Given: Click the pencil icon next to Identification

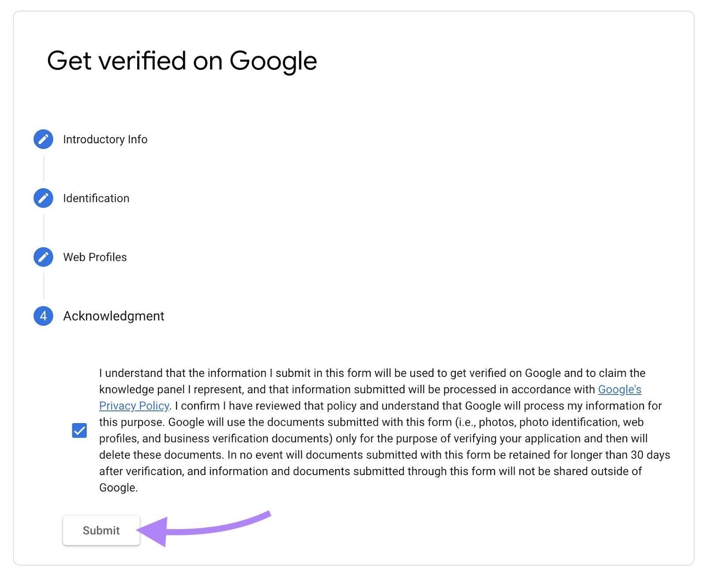Looking at the screenshot, I should [x=43, y=198].
